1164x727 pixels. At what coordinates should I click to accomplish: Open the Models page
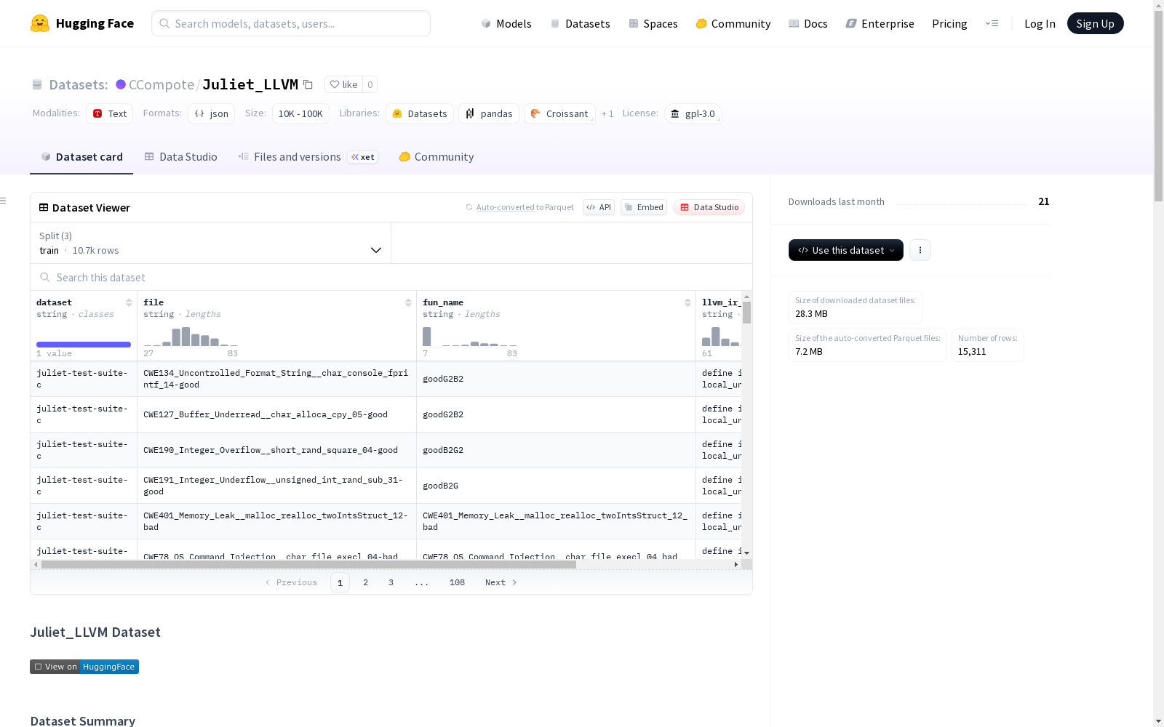click(x=506, y=23)
